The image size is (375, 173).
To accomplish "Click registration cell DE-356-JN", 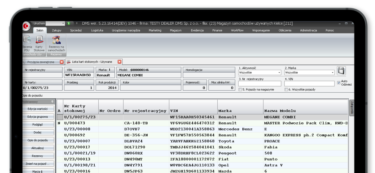I will pyautogui.click(x=146, y=135).
